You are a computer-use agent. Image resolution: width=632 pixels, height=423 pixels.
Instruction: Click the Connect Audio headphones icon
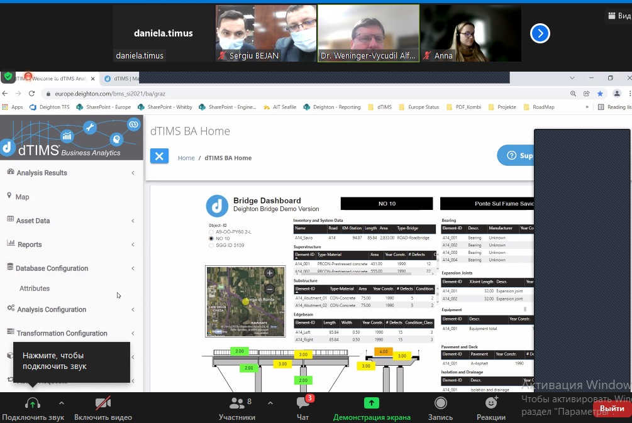point(33,404)
